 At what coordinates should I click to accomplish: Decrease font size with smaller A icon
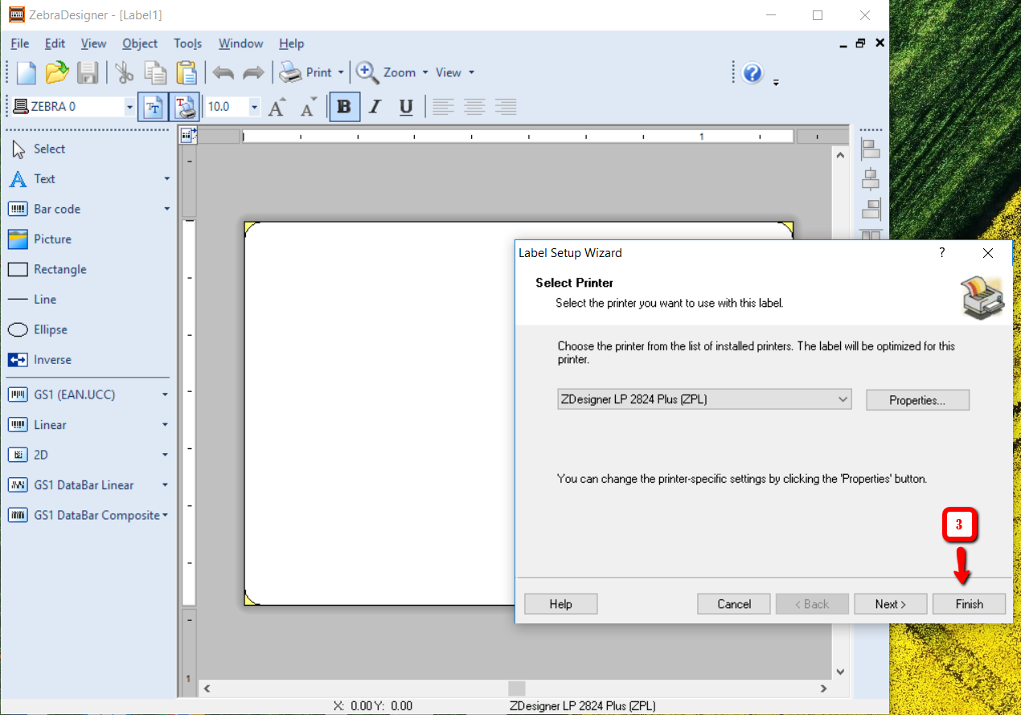click(x=309, y=107)
